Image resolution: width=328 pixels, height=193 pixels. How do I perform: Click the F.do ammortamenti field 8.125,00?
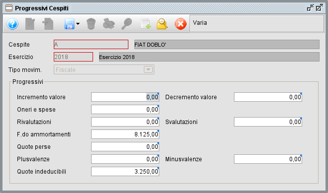coord(125,134)
